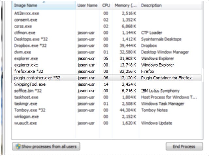The height and width of the screenshot is (156, 209).
Task: Click Show processes from all users button
Action: (46, 147)
